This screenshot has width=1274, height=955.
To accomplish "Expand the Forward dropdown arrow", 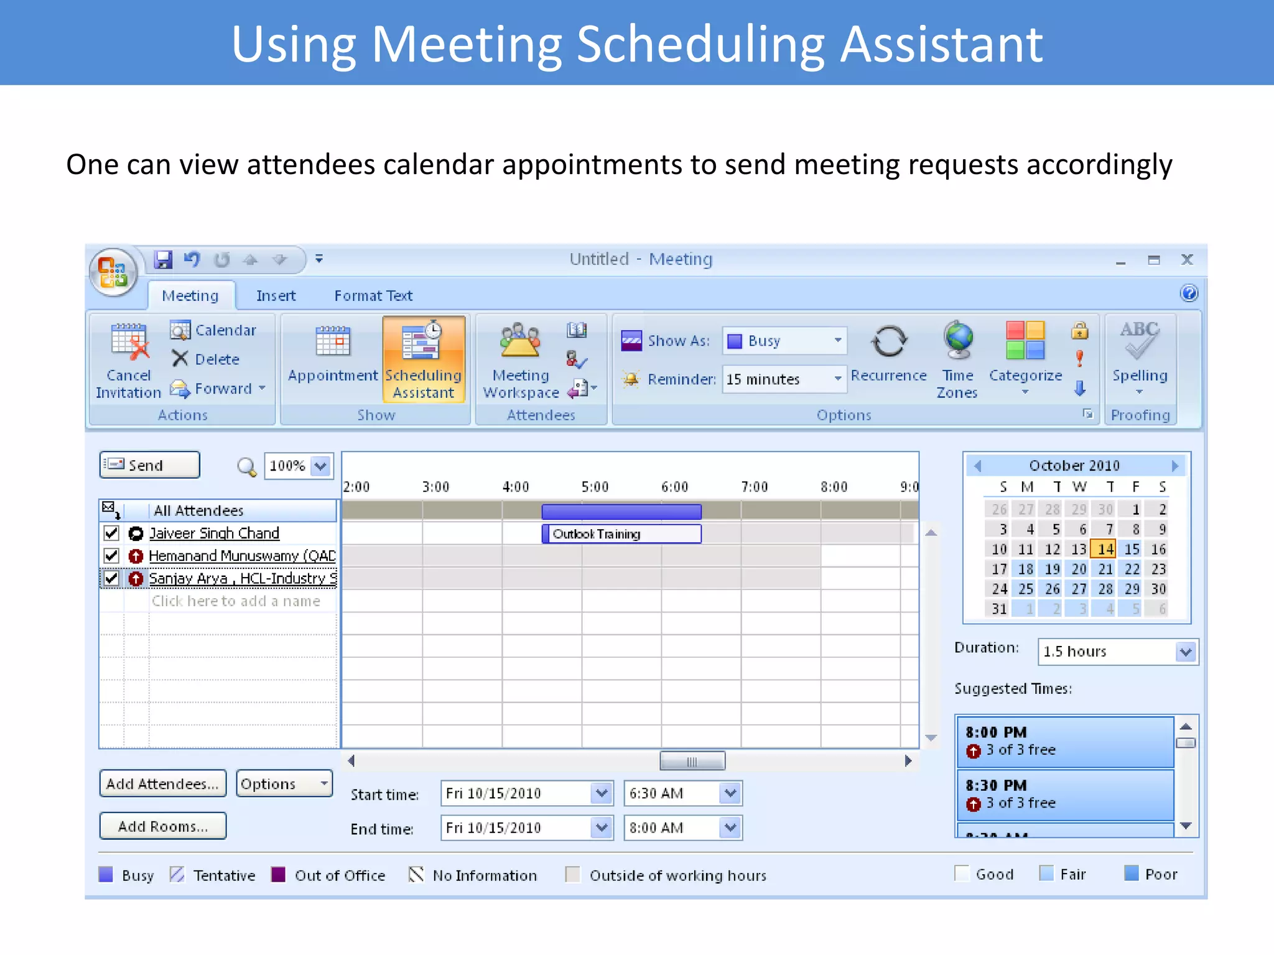I will click(x=263, y=388).
